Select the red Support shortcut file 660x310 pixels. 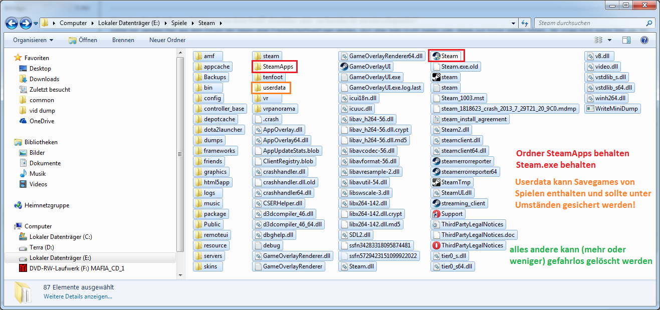[x=448, y=214]
